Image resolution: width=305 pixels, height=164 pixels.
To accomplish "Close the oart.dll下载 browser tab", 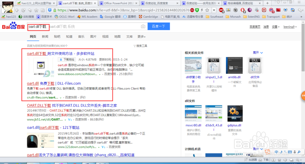I will tap(95, 3).
